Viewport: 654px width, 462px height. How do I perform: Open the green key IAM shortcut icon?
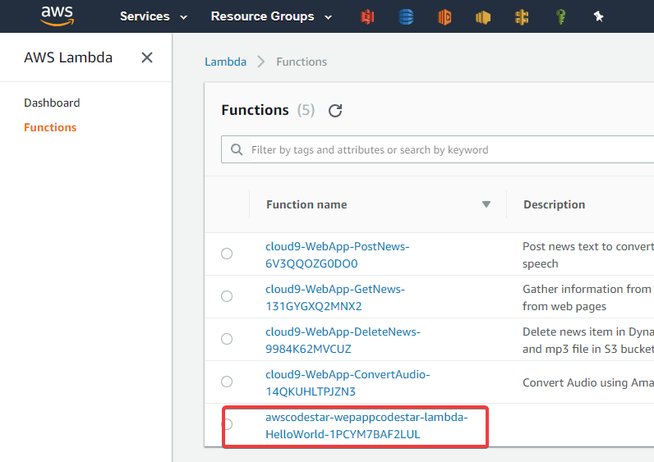(560, 17)
